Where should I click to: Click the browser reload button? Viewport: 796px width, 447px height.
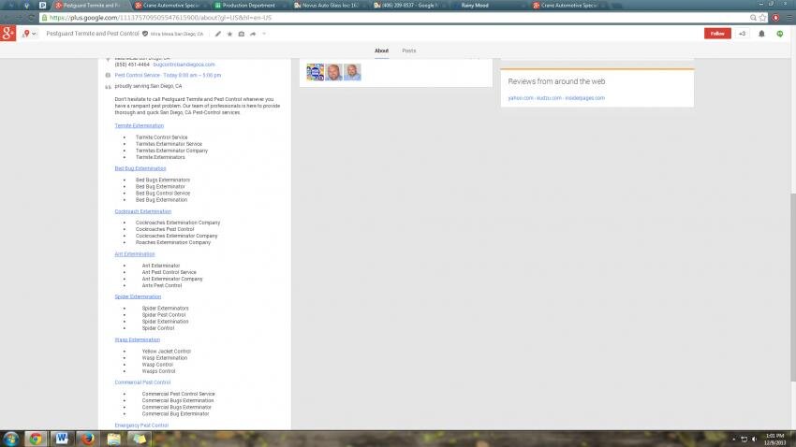tap(31, 18)
